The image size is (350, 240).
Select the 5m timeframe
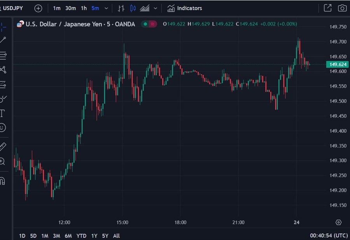95,8
